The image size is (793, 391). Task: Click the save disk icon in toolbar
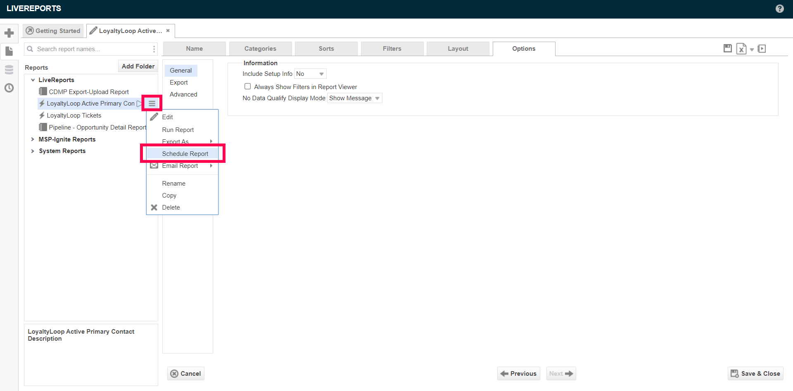pyautogui.click(x=728, y=49)
